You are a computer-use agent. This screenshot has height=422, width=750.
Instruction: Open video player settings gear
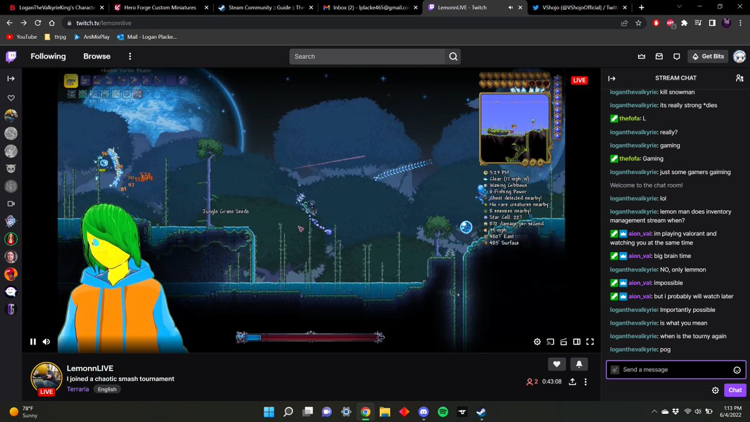(537, 342)
